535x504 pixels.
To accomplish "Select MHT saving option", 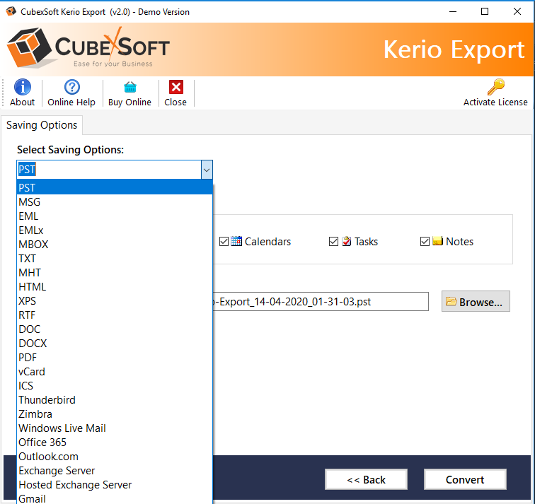I will [115, 273].
